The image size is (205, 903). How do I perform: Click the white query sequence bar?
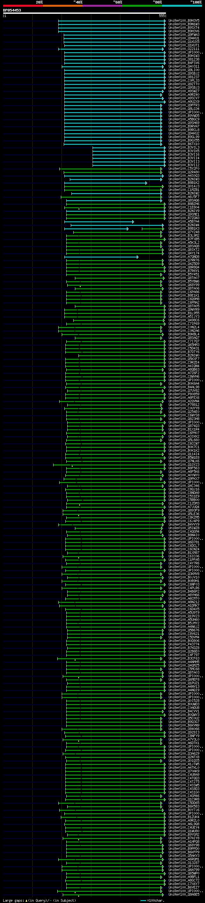[85, 13]
